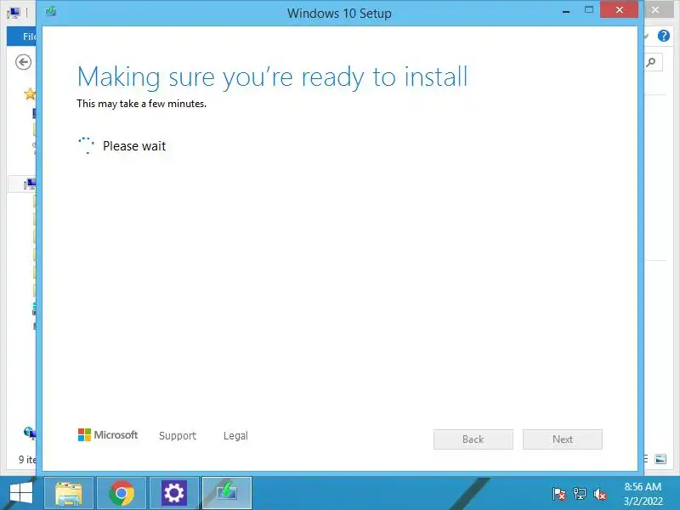Click the Back button in Windows 10 Setup
This screenshot has width=680, height=510.
click(473, 439)
